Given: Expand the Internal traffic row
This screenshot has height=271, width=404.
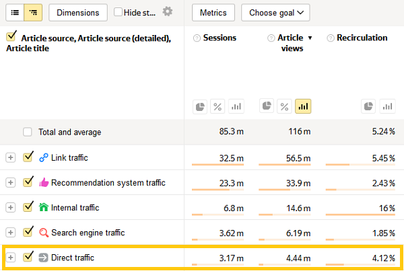Looking at the screenshot, I should (10, 208).
